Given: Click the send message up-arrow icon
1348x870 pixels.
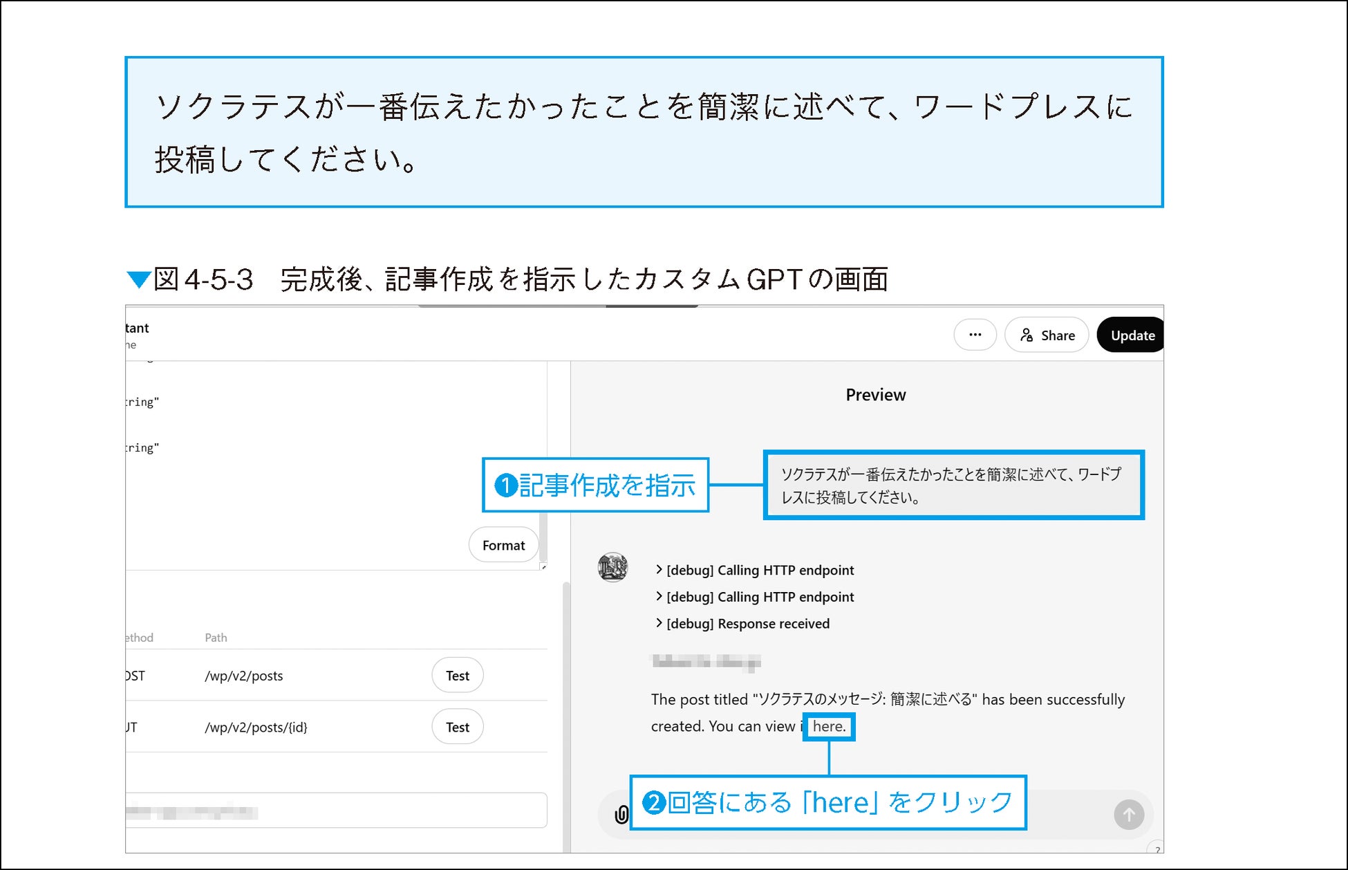Looking at the screenshot, I should pyautogui.click(x=1128, y=815).
